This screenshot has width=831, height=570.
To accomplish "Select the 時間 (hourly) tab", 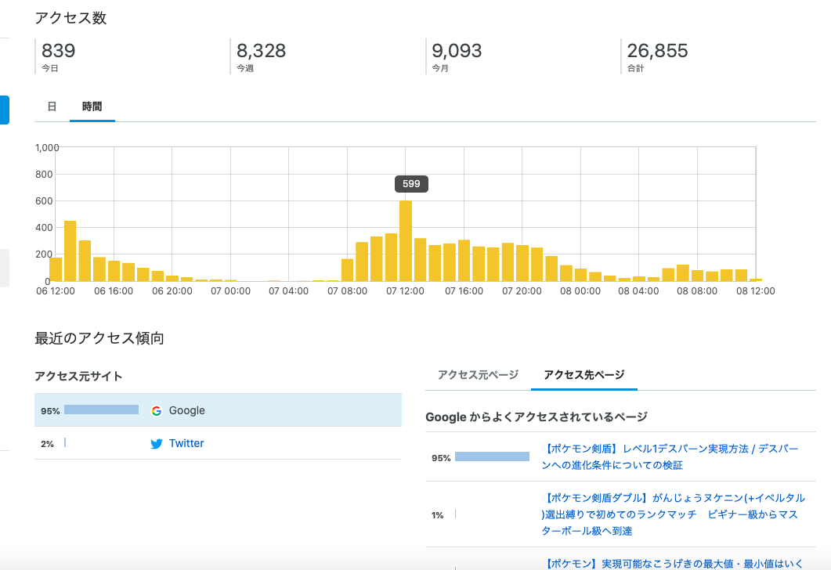I will click(92, 106).
